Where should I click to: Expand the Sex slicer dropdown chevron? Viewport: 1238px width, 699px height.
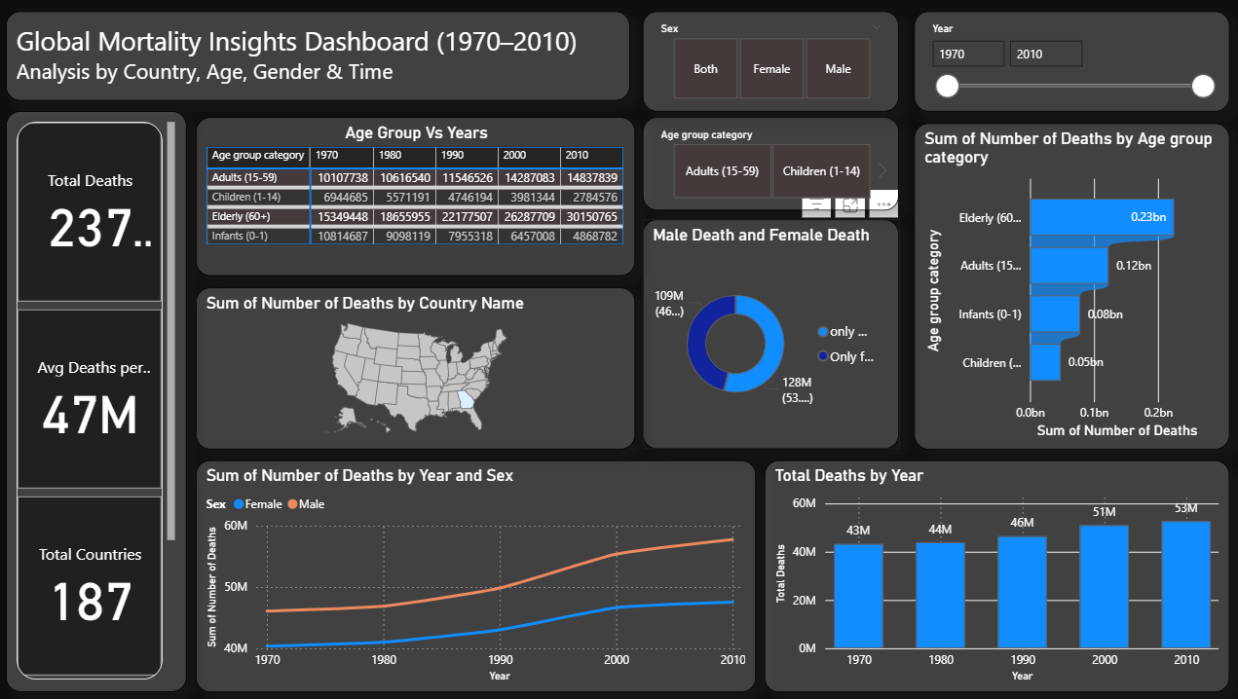point(877,28)
